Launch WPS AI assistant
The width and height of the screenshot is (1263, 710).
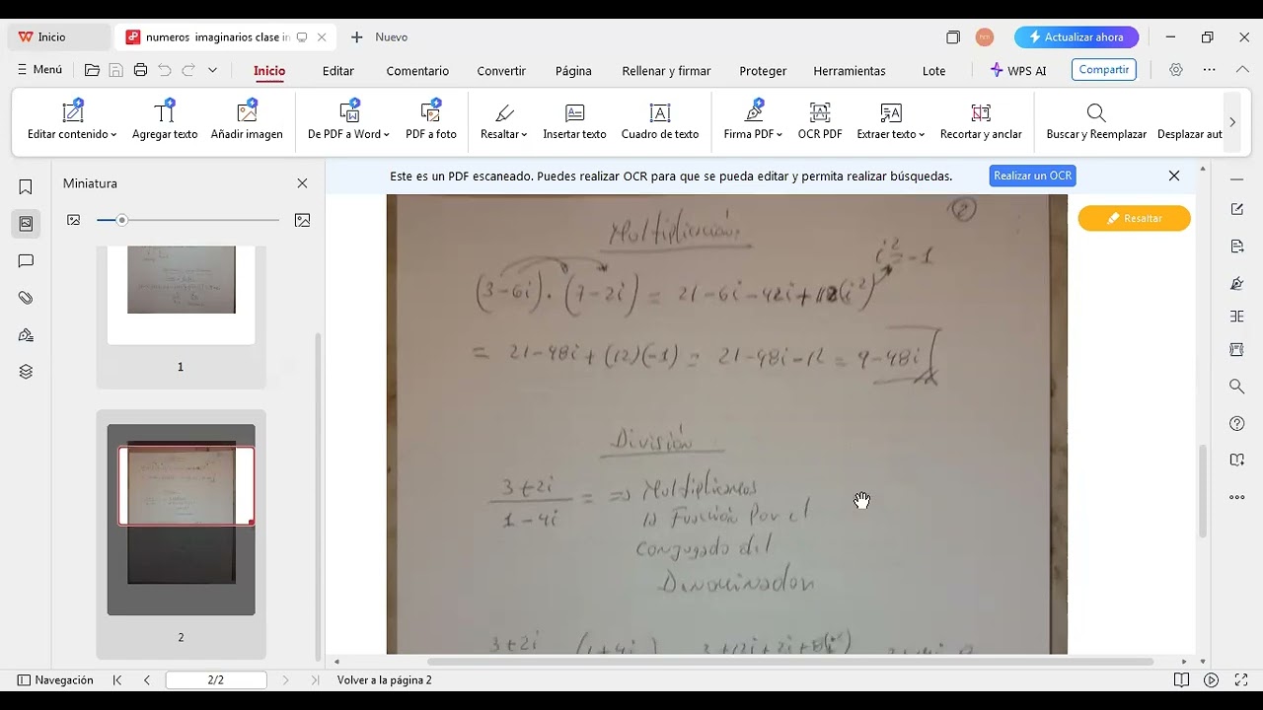click(x=1018, y=71)
